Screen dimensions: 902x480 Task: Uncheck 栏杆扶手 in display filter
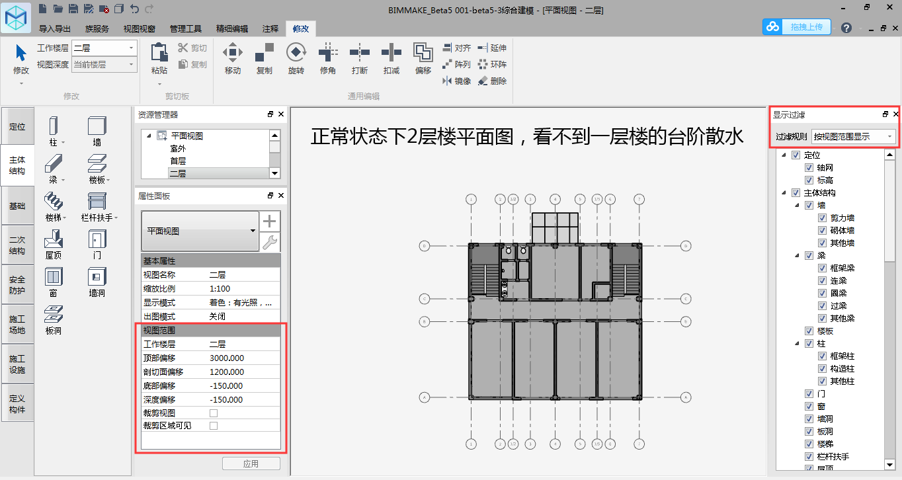[x=809, y=457]
